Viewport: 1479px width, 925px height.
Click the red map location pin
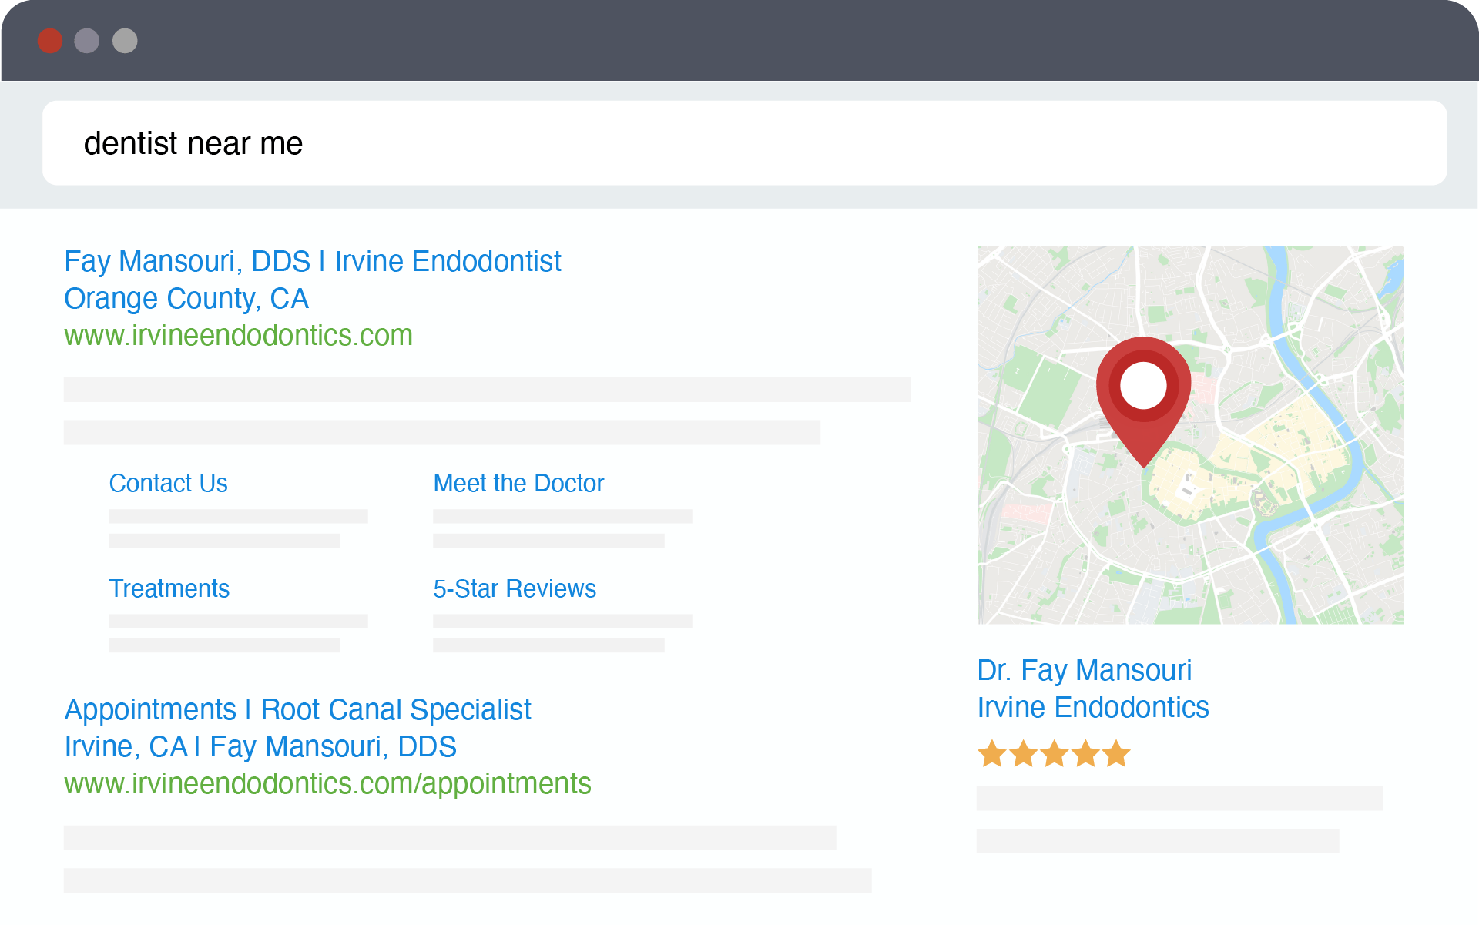click(x=1143, y=400)
